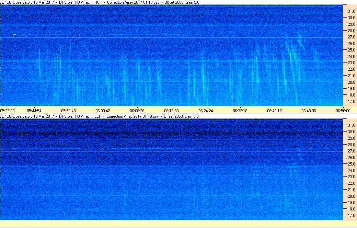Click the 24.0 frequency label in RCP panel

coord(351,57)
